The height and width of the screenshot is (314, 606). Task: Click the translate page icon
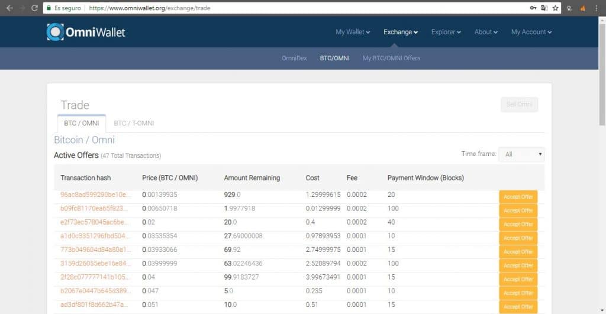[544, 8]
